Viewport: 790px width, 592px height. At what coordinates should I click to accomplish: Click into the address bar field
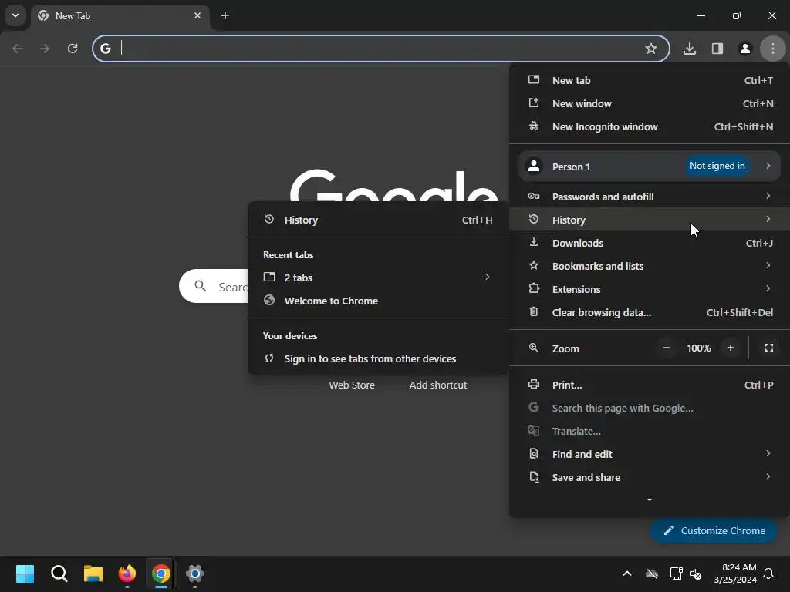[381, 49]
